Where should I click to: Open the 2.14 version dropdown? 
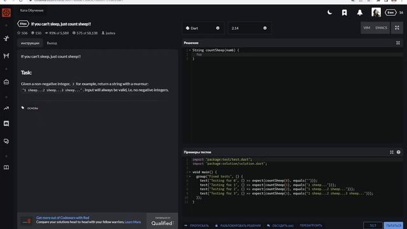pos(249,28)
